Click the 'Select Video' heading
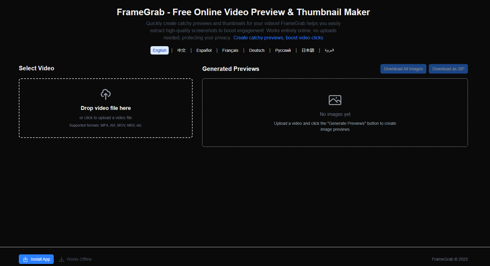 click(36, 68)
